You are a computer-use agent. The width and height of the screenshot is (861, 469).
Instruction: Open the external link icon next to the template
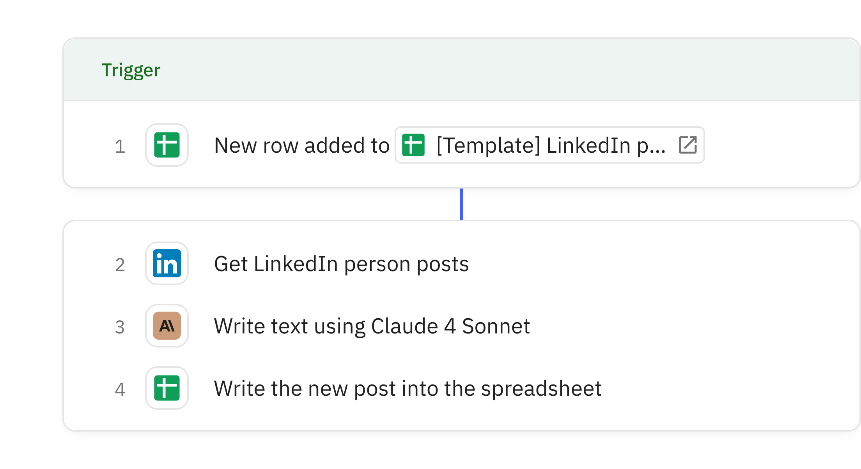pyautogui.click(x=689, y=145)
